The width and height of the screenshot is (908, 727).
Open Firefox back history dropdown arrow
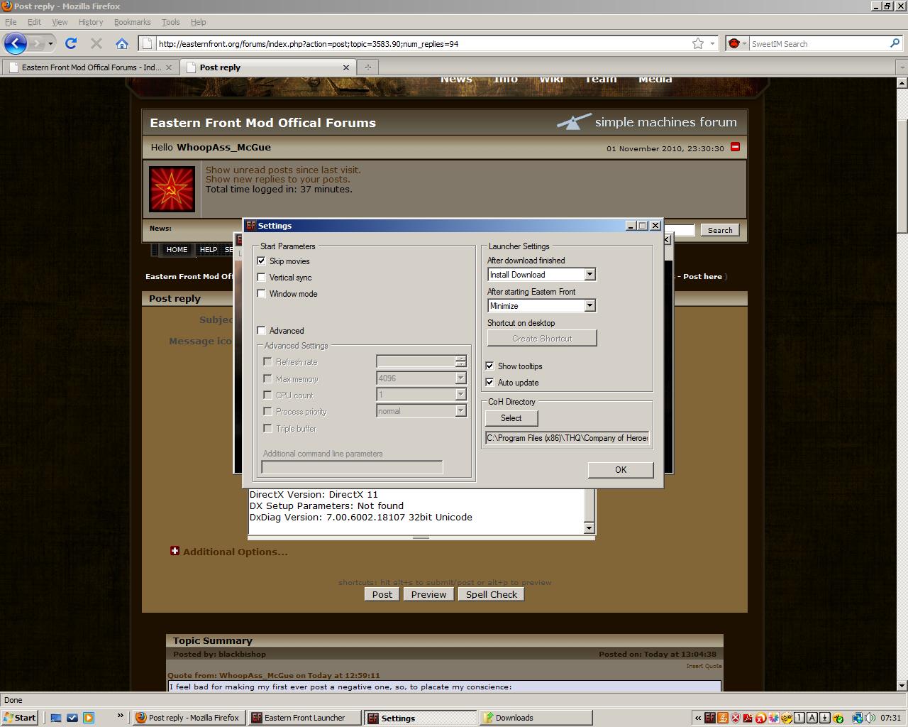[50, 44]
